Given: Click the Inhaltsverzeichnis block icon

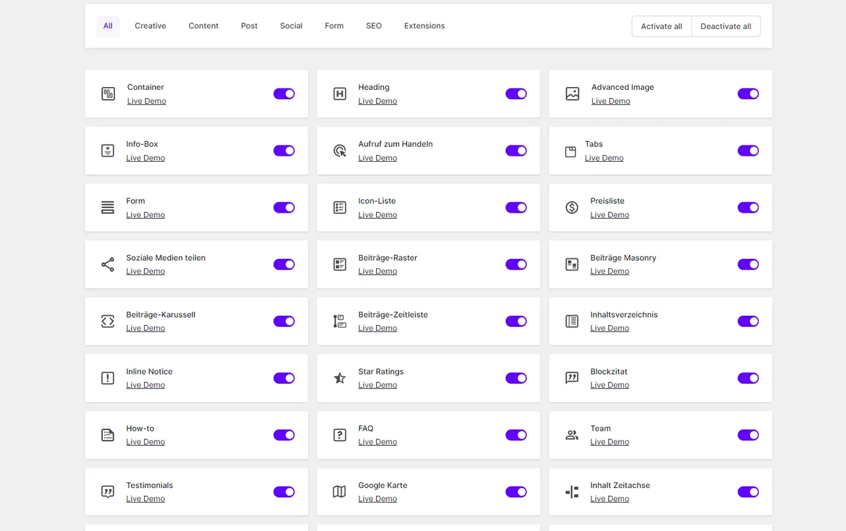Looking at the screenshot, I should tap(572, 321).
